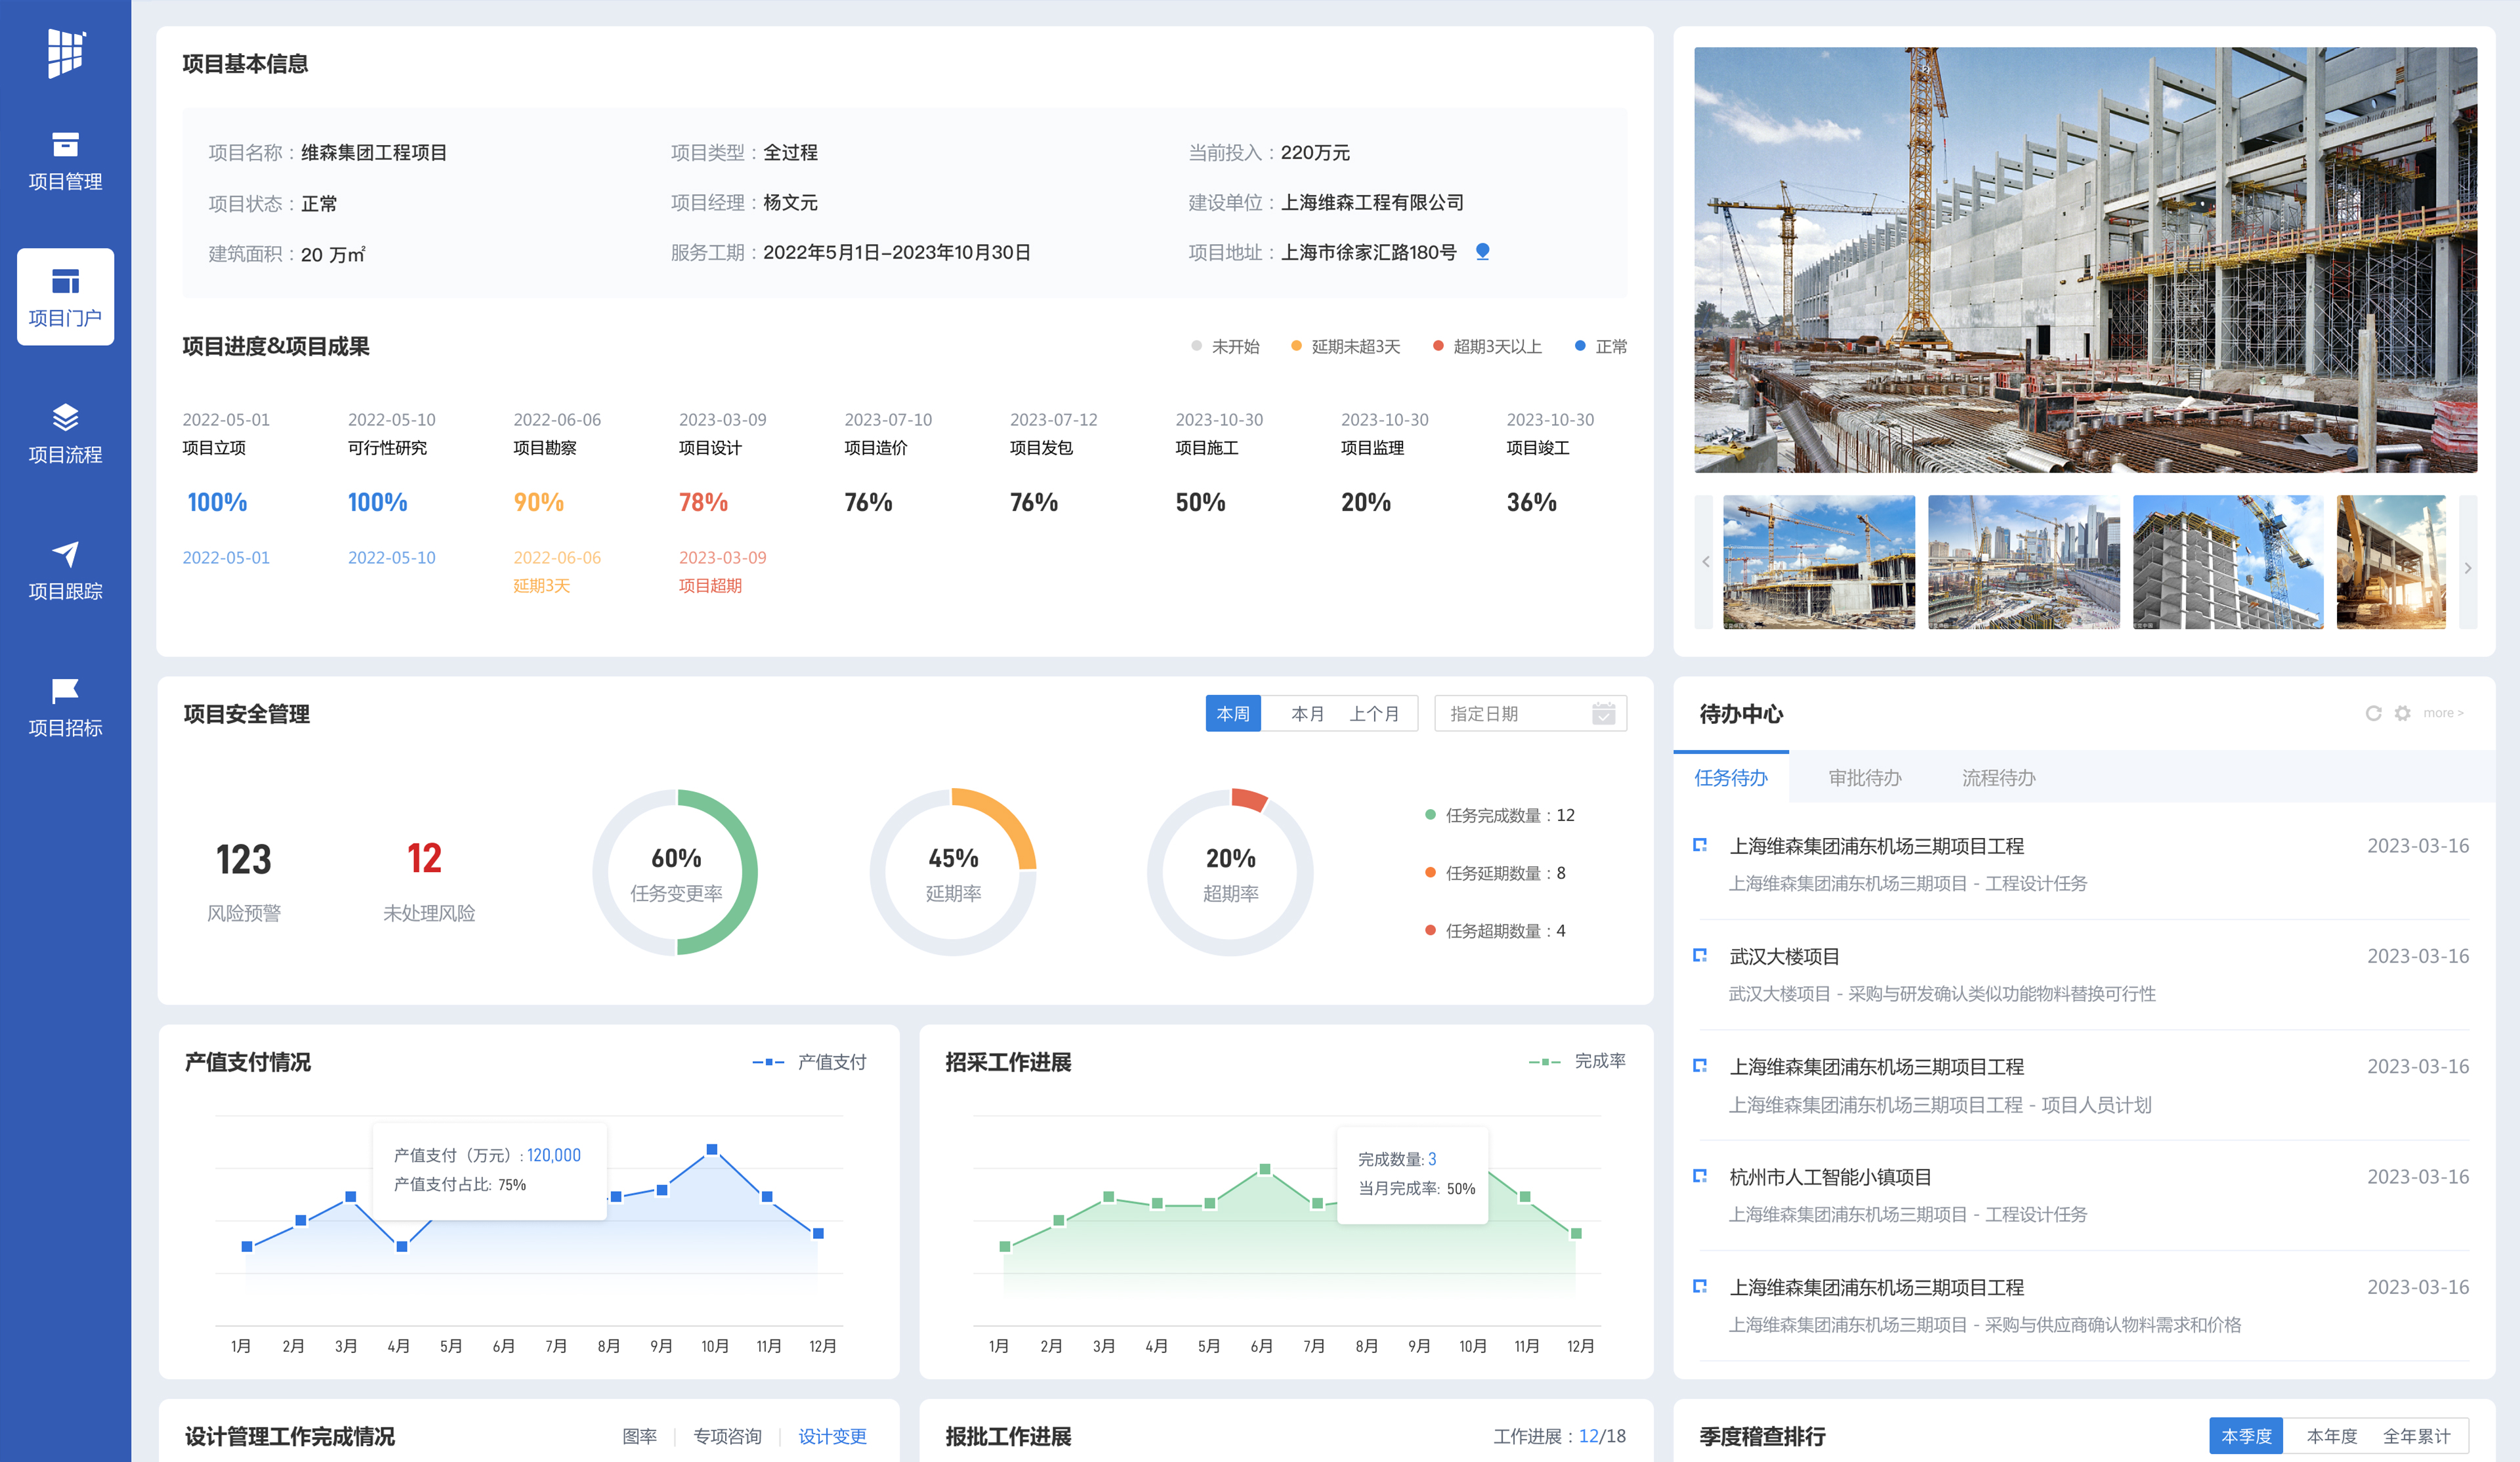
Task: Click the location pin next to 项目地址
Action: click(1482, 252)
